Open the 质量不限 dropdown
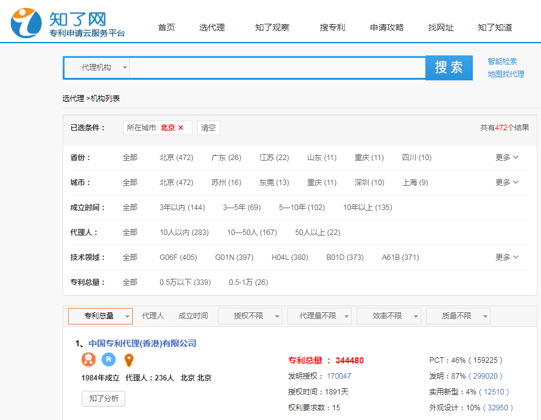 458,316
